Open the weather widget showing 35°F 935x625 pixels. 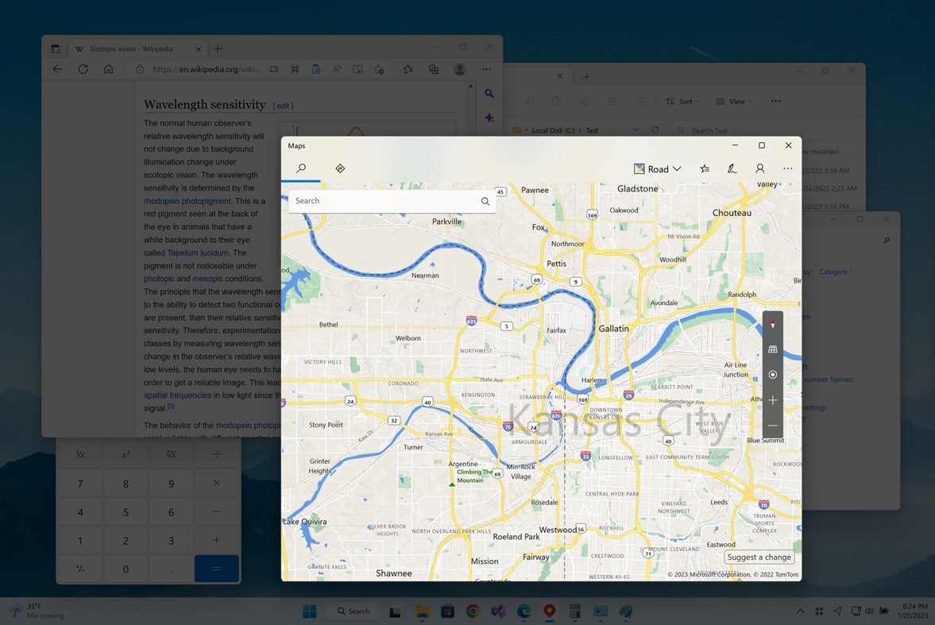pyautogui.click(x=39, y=611)
